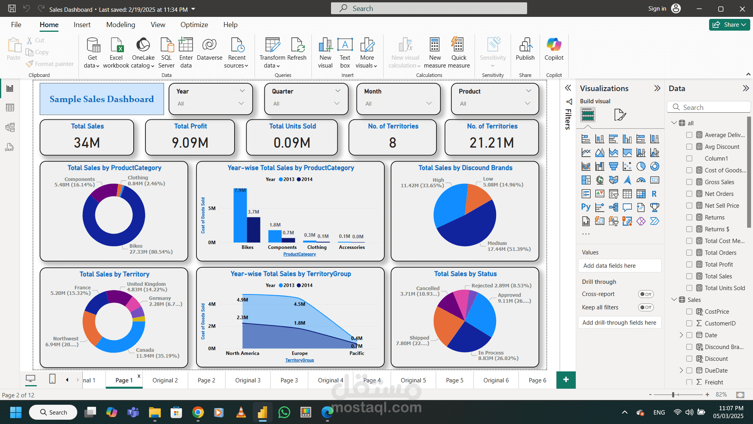The width and height of the screenshot is (753, 424).
Task: Click the Transform data icon
Action: click(272, 46)
